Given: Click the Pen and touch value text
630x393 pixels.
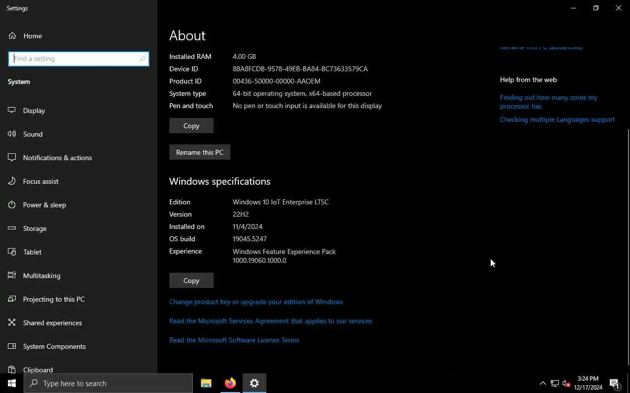Looking at the screenshot, I should (307, 106).
